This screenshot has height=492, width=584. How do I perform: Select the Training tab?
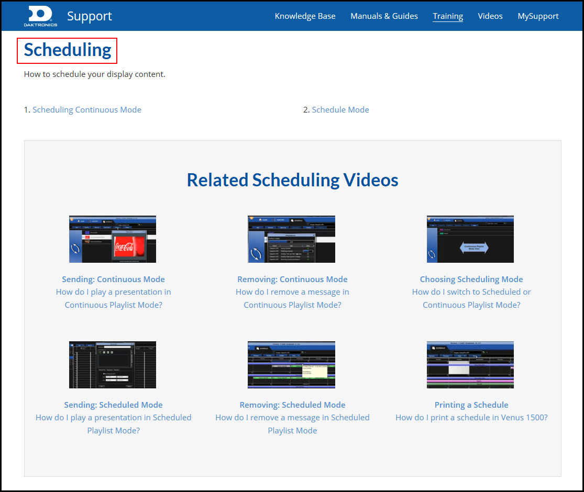coord(448,16)
